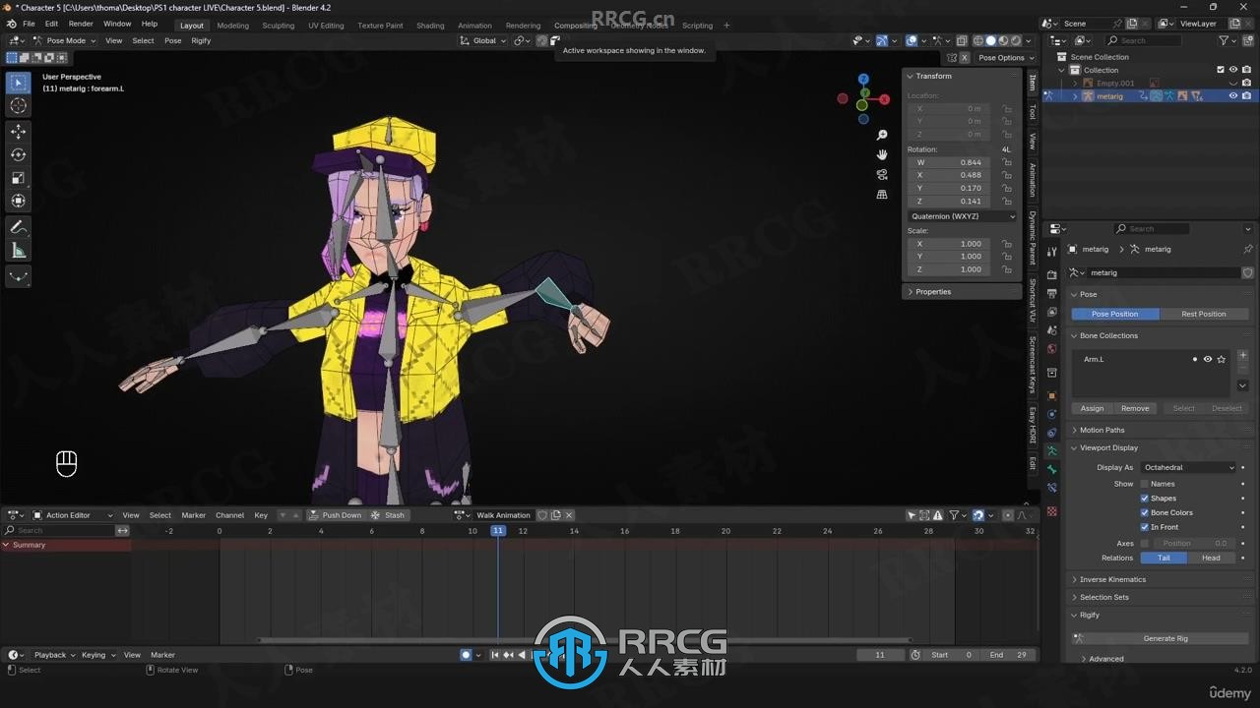
Task: Click the Scale X value field
Action: pos(949,244)
